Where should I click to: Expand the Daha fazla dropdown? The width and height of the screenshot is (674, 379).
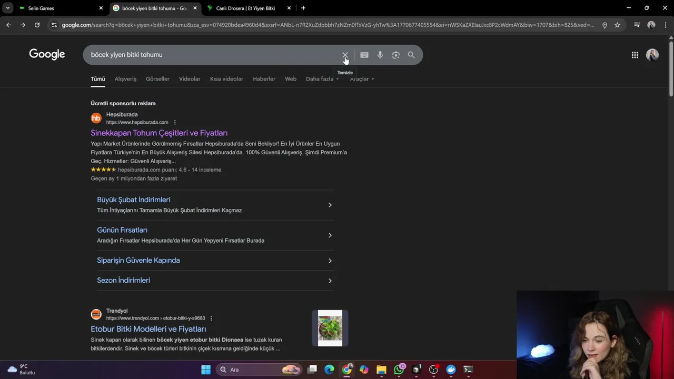point(322,79)
